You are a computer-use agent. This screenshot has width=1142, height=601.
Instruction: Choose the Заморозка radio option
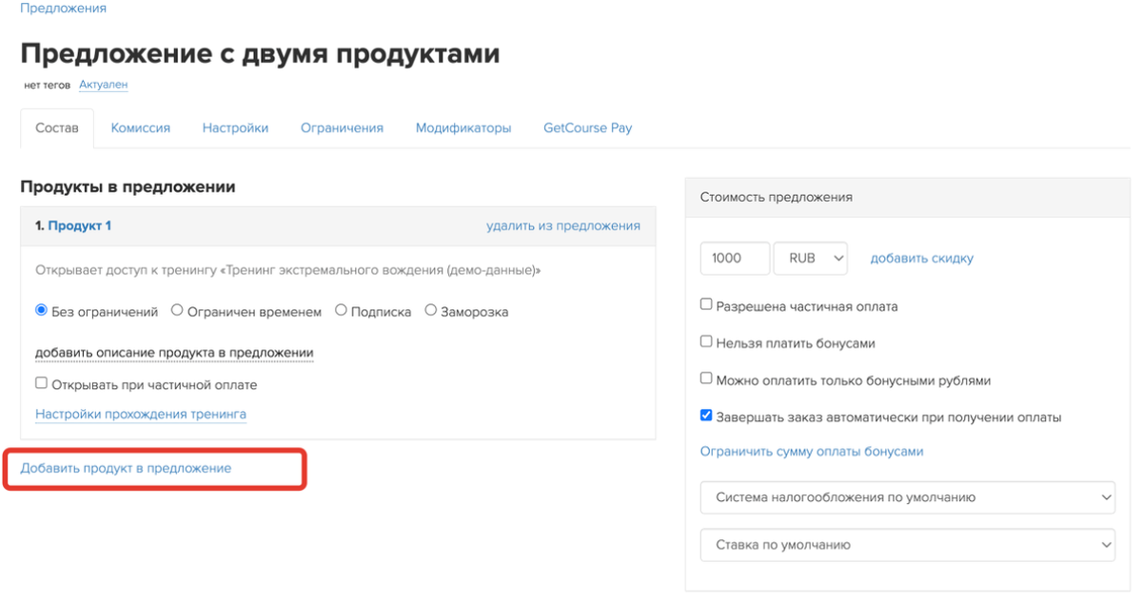[430, 310]
